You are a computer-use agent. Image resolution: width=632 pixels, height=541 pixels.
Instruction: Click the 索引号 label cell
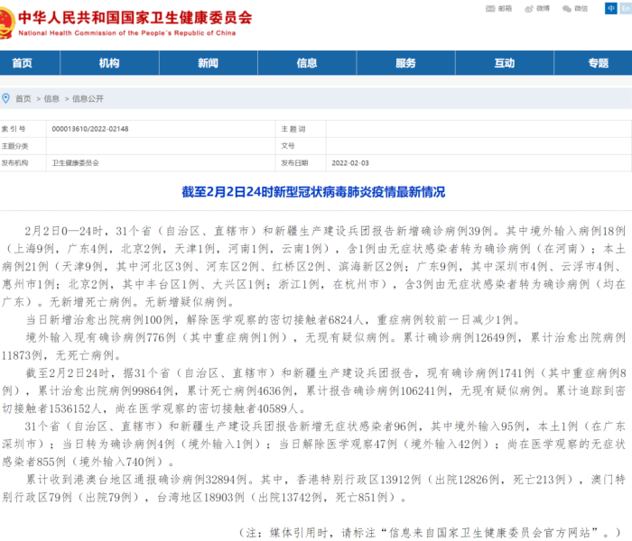(23, 129)
